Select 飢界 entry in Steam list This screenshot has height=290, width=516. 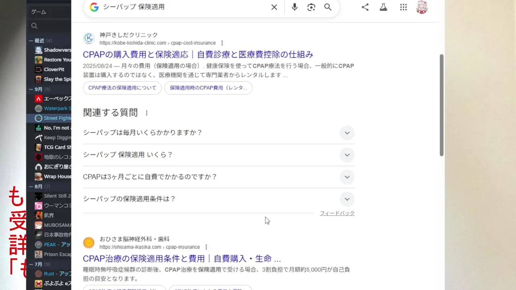49,215
